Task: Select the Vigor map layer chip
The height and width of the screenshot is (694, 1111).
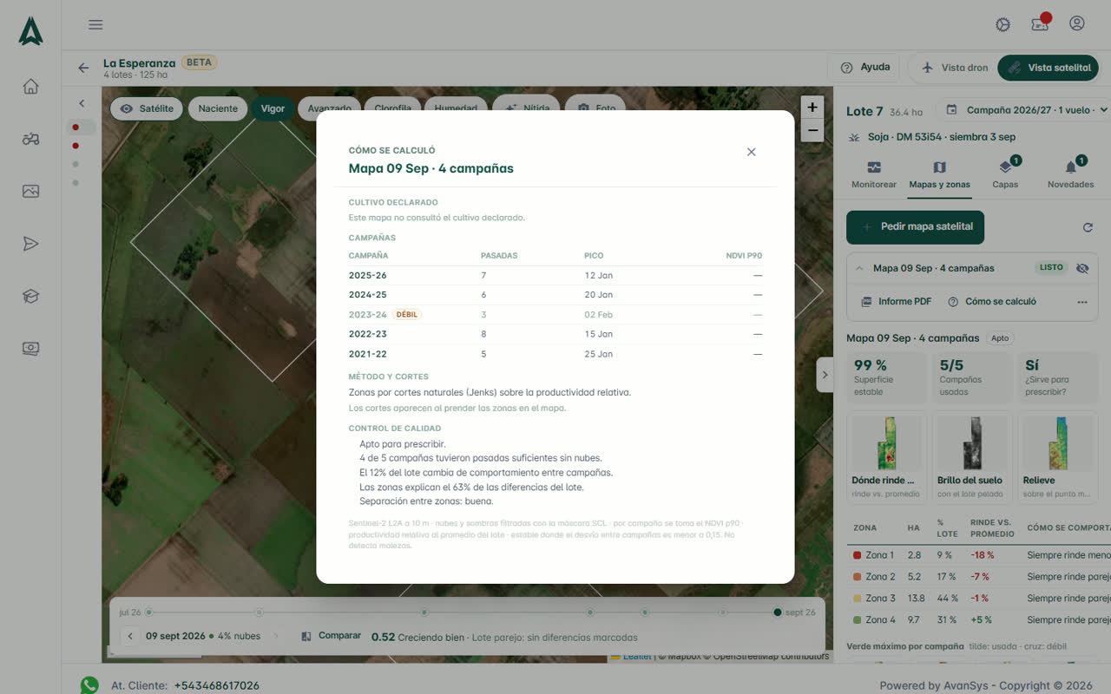Action: click(x=273, y=108)
